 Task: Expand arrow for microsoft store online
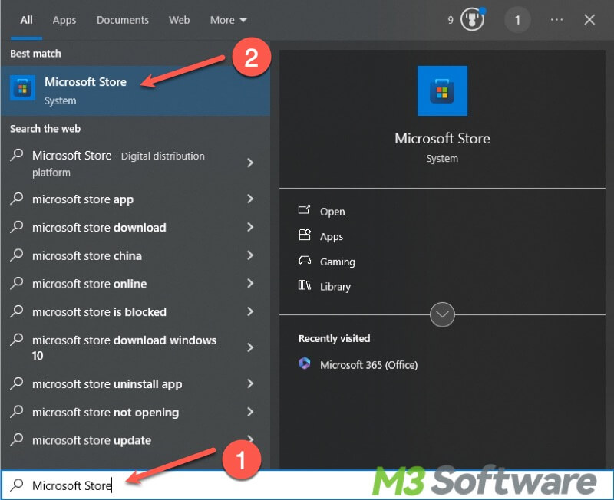point(250,283)
